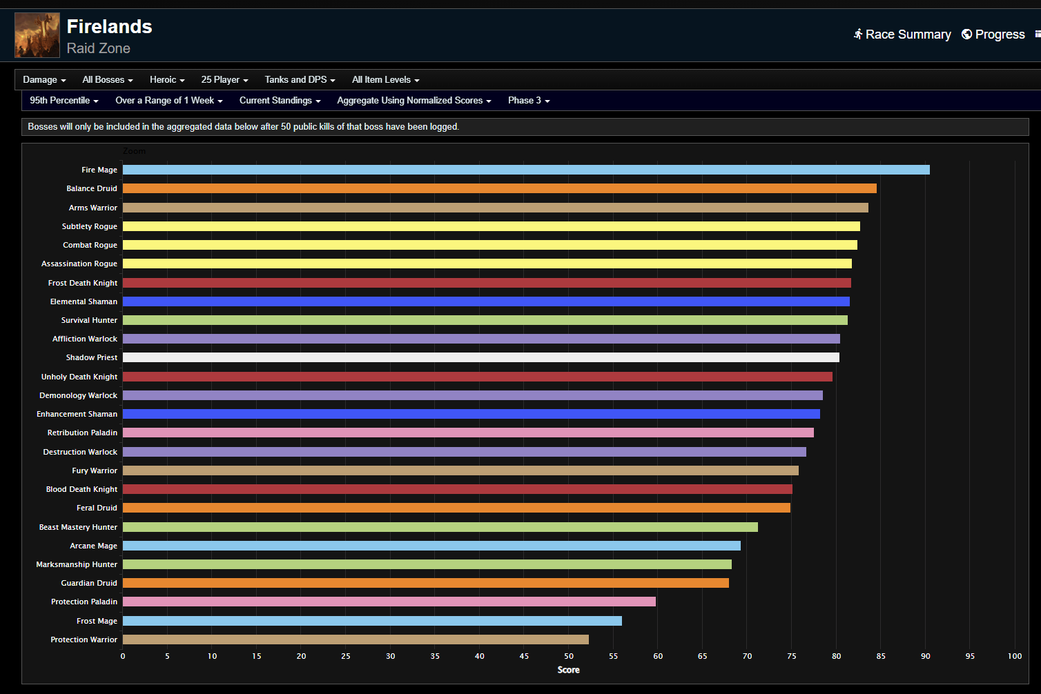This screenshot has height=694, width=1041.
Task: Open the Heroic difficulty dropdown
Action: 167,79
